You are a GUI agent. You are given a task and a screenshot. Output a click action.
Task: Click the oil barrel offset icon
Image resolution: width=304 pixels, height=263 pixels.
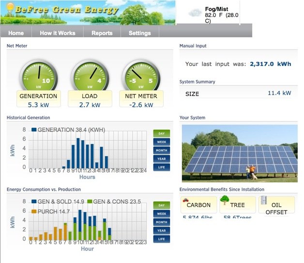pyautogui.click(x=263, y=200)
